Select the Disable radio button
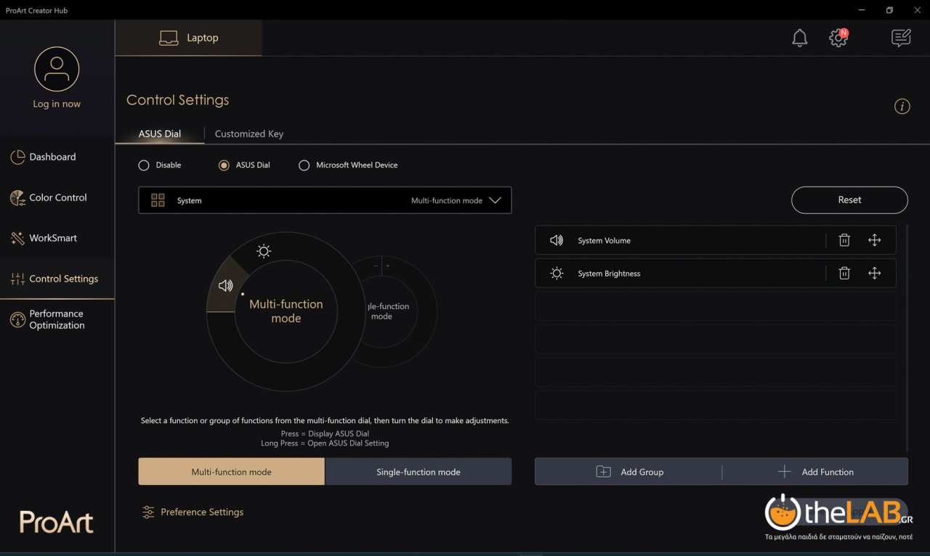 (x=143, y=165)
